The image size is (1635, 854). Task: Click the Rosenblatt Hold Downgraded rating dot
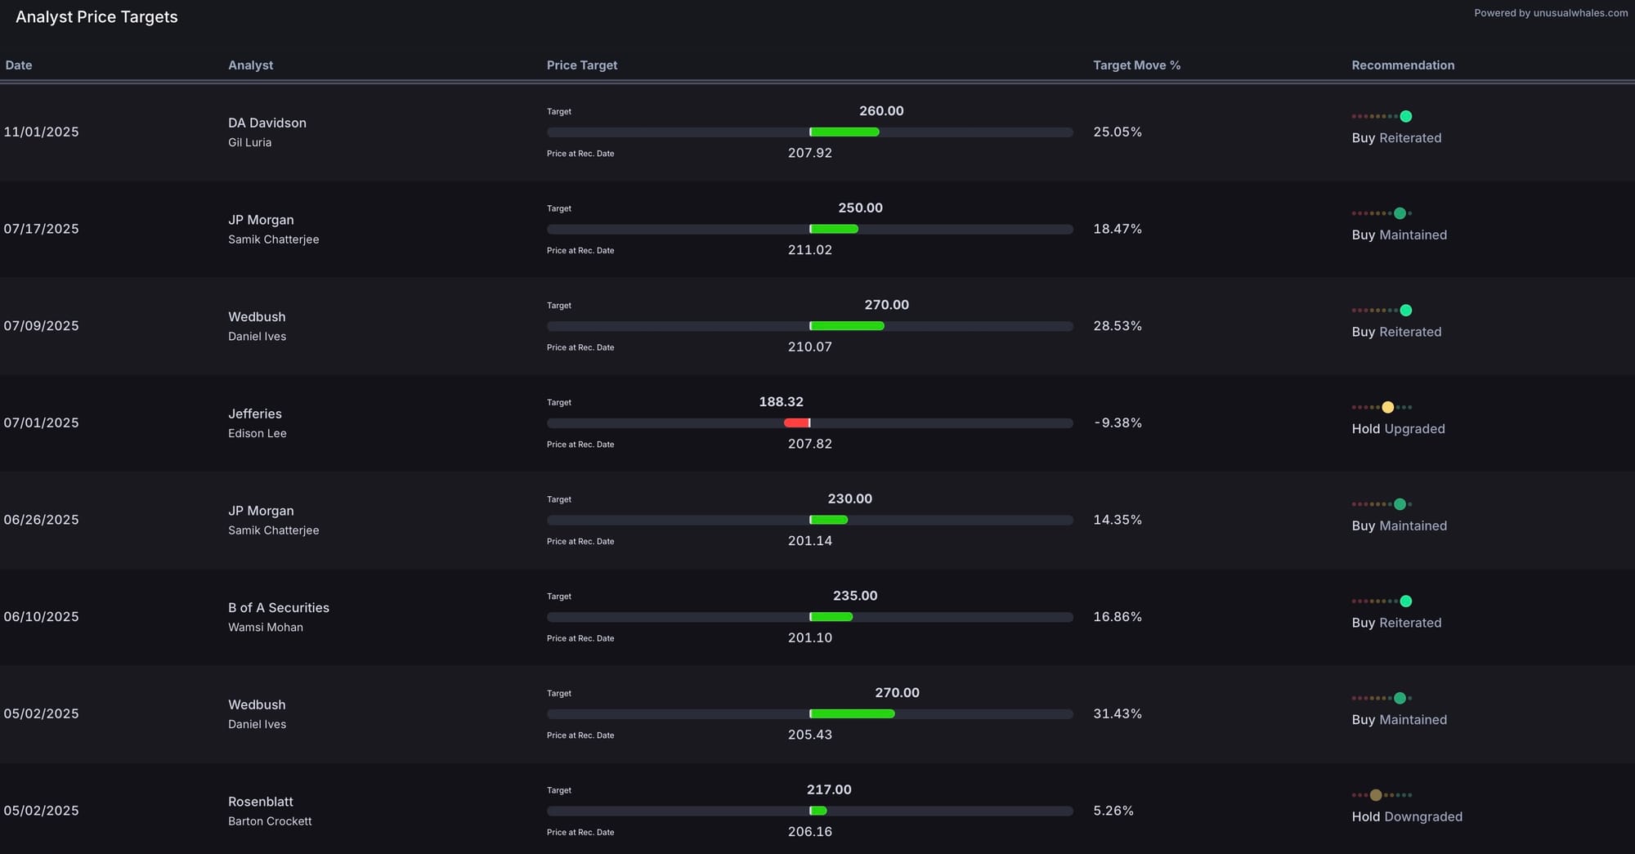click(1376, 795)
